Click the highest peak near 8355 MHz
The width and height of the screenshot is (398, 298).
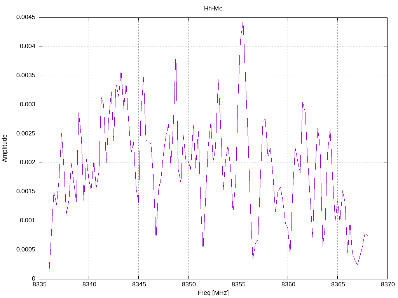(243, 21)
